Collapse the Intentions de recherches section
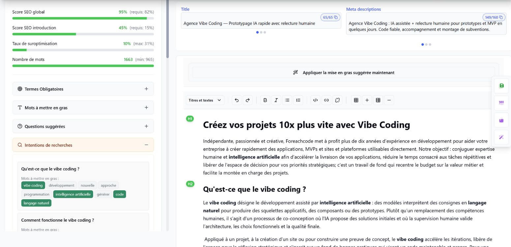 [83, 145]
